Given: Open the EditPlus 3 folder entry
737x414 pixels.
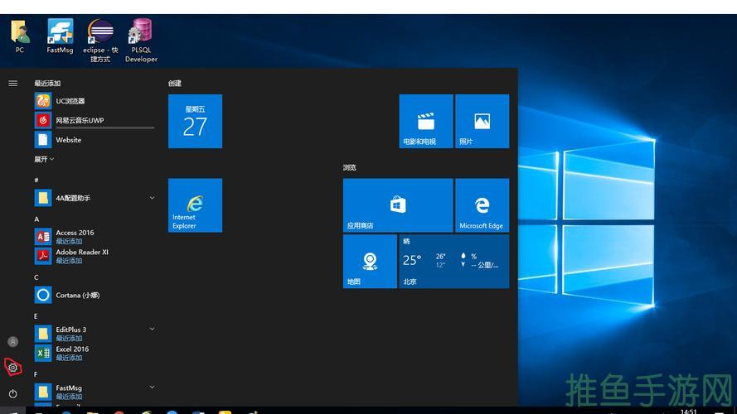Looking at the screenshot, I should [94, 334].
